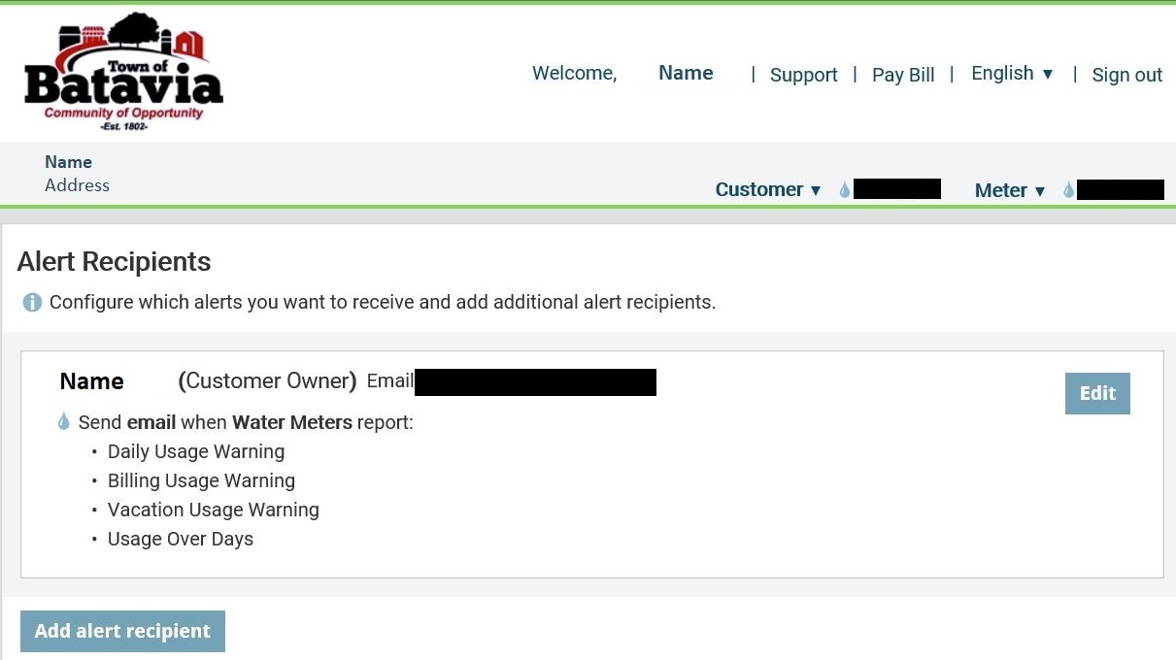This screenshot has width=1176, height=660.
Task: Sign out of the account
Action: (1126, 75)
